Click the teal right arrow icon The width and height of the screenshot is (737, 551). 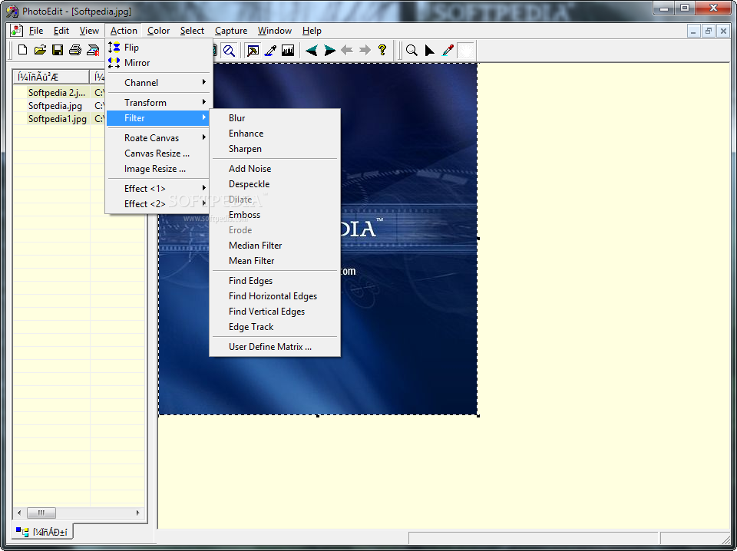click(x=329, y=50)
